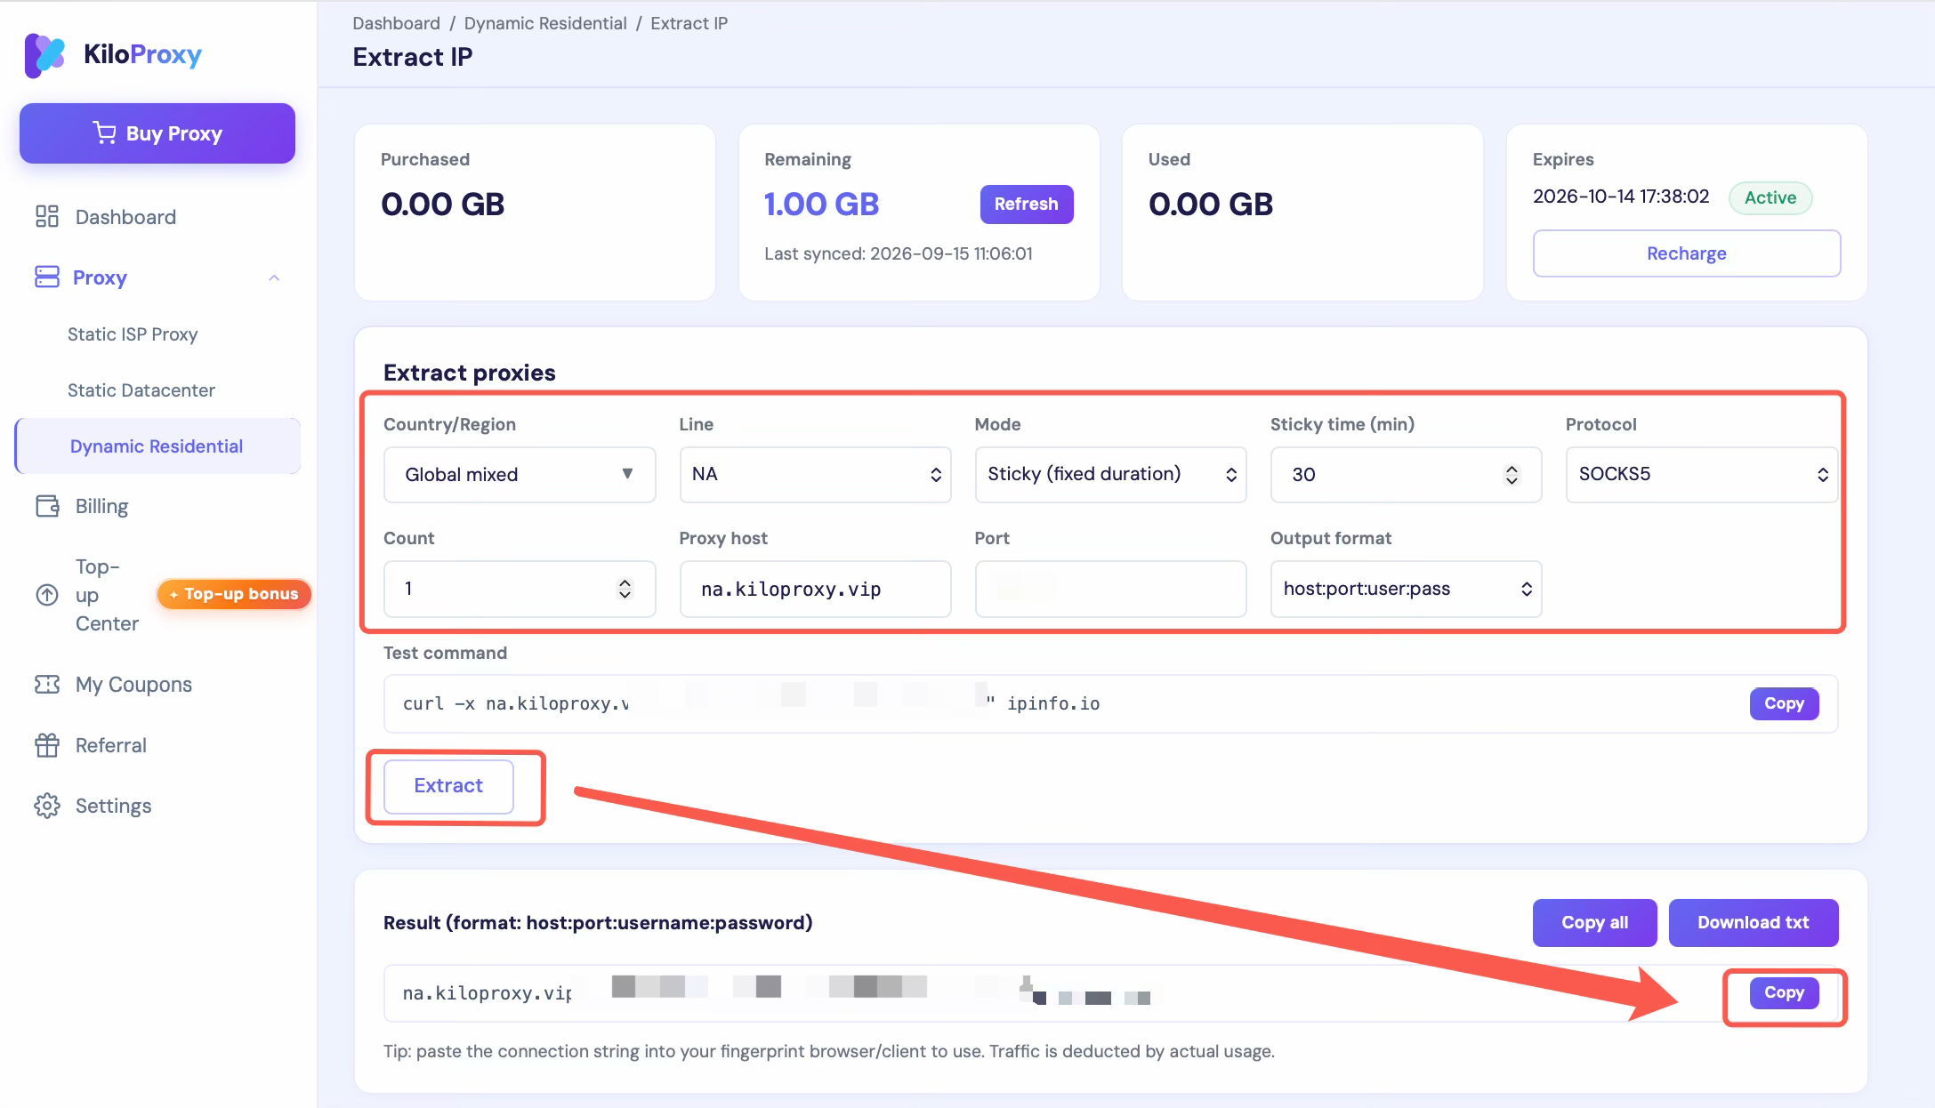Click the Extract IP breadcrumb item
1935x1108 pixels.
(x=689, y=23)
